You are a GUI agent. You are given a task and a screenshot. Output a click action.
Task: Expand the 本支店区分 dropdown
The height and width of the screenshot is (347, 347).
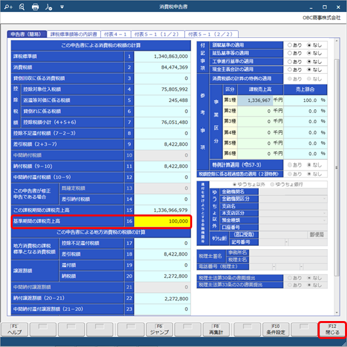tap(324, 213)
